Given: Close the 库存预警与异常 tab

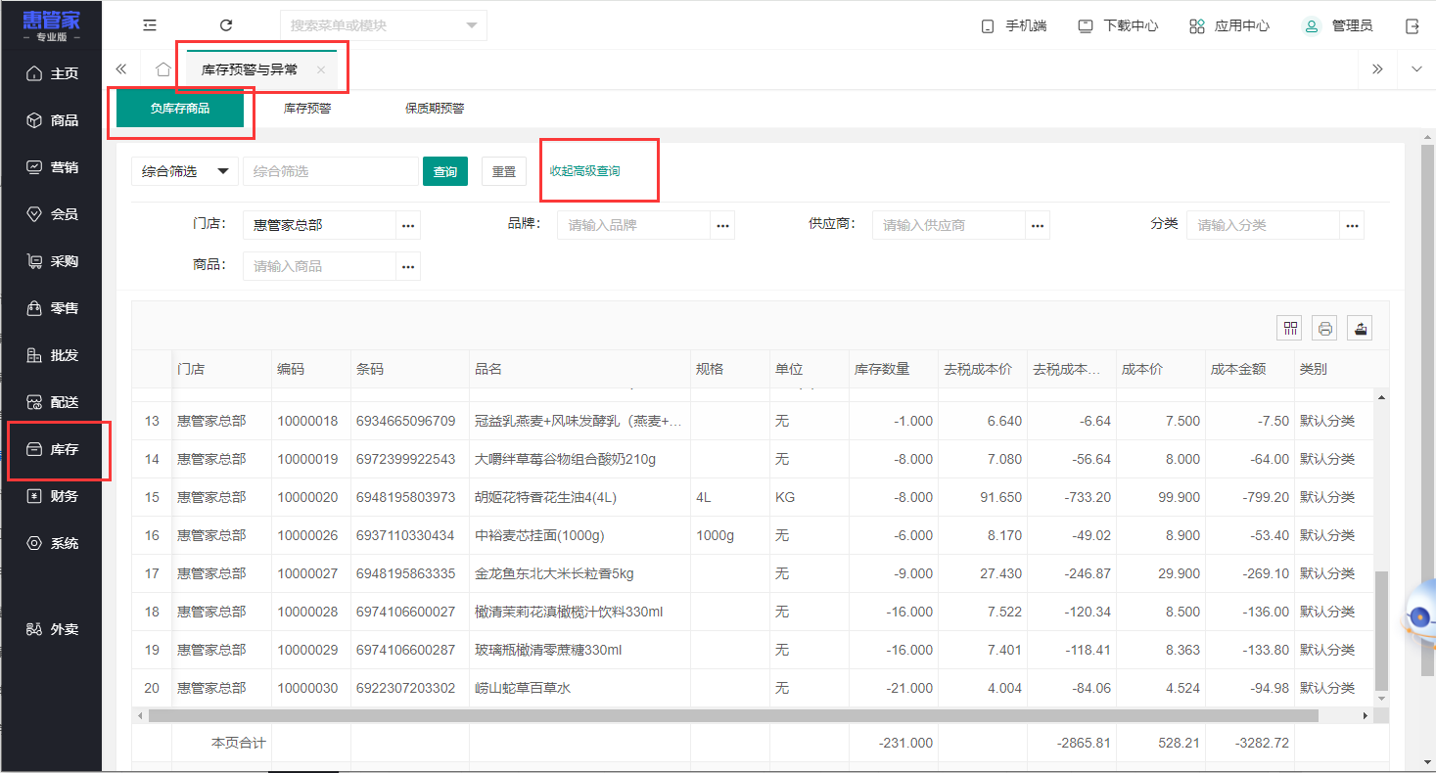Looking at the screenshot, I should pos(321,69).
